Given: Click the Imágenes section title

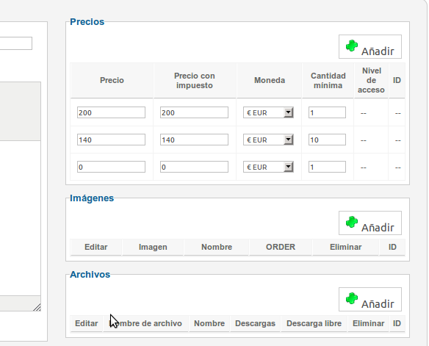Looking at the screenshot, I should tap(92, 198).
